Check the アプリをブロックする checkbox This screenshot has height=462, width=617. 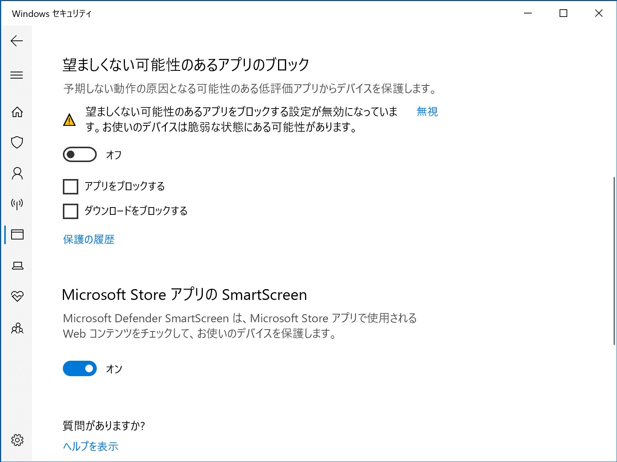click(x=70, y=186)
